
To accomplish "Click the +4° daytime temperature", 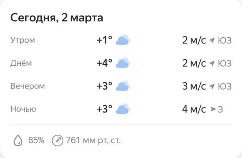I will click(x=104, y=63).
